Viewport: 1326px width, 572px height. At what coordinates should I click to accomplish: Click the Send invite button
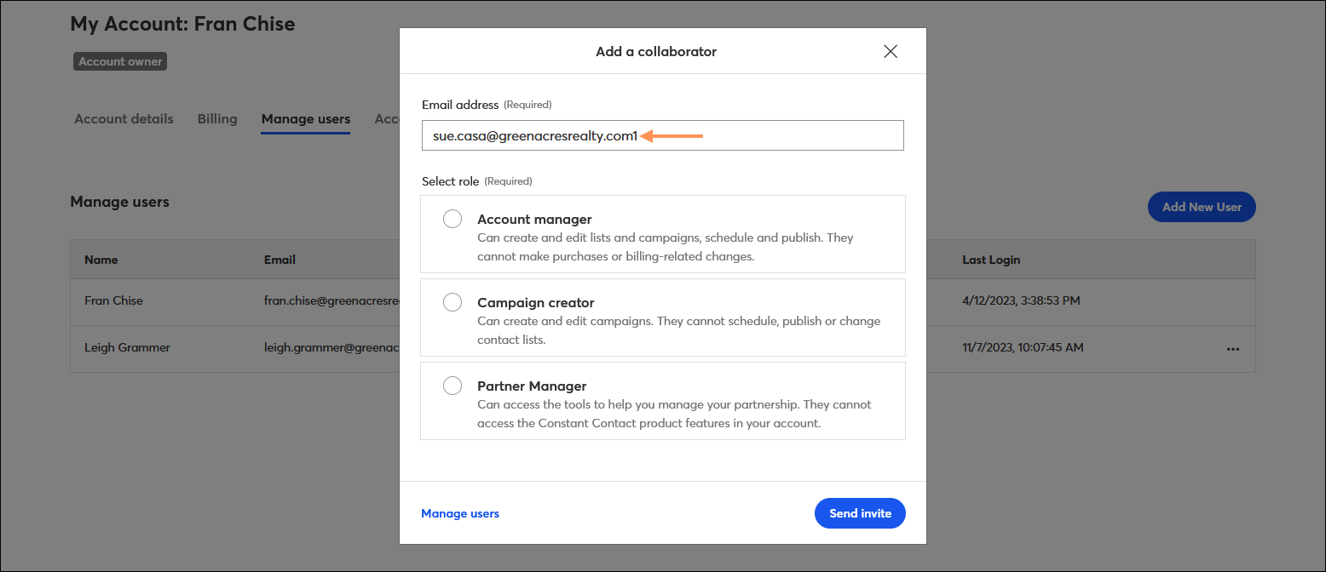click(x=860, y=513)
